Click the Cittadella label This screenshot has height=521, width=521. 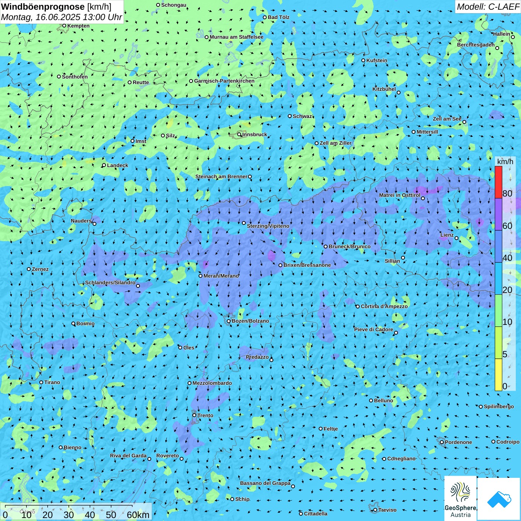tap(316, 514)
